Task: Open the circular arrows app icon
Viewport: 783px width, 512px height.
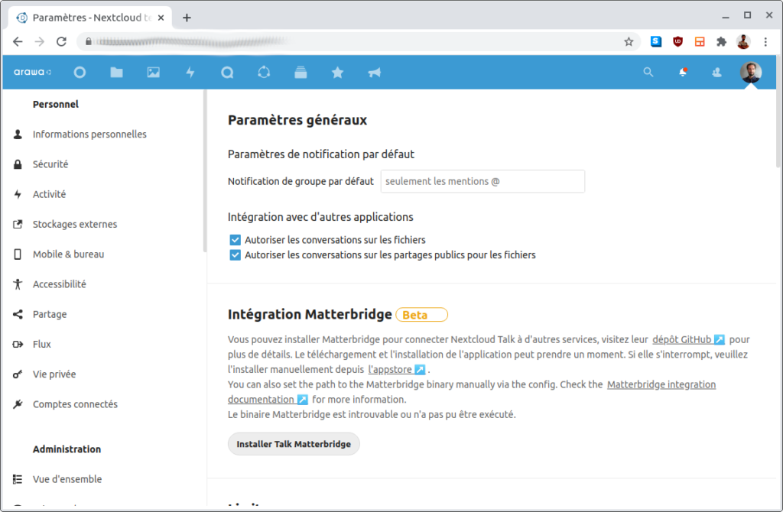Action: (264, 73)
